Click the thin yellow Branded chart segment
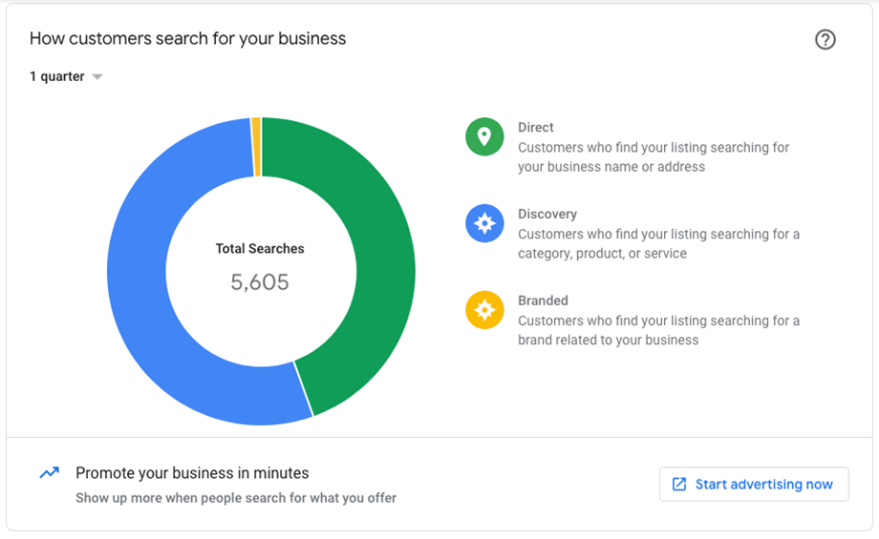Screen dimensions: 879x539 point(256,147)
